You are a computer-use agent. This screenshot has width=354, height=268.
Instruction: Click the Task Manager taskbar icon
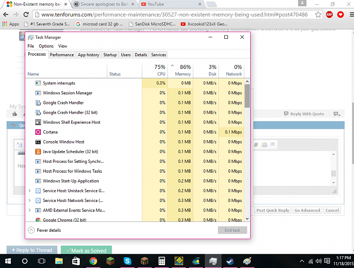[213, 261]
